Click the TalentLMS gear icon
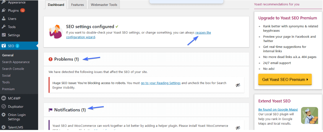This screenshot has height=132, width=323. (4, 127)
